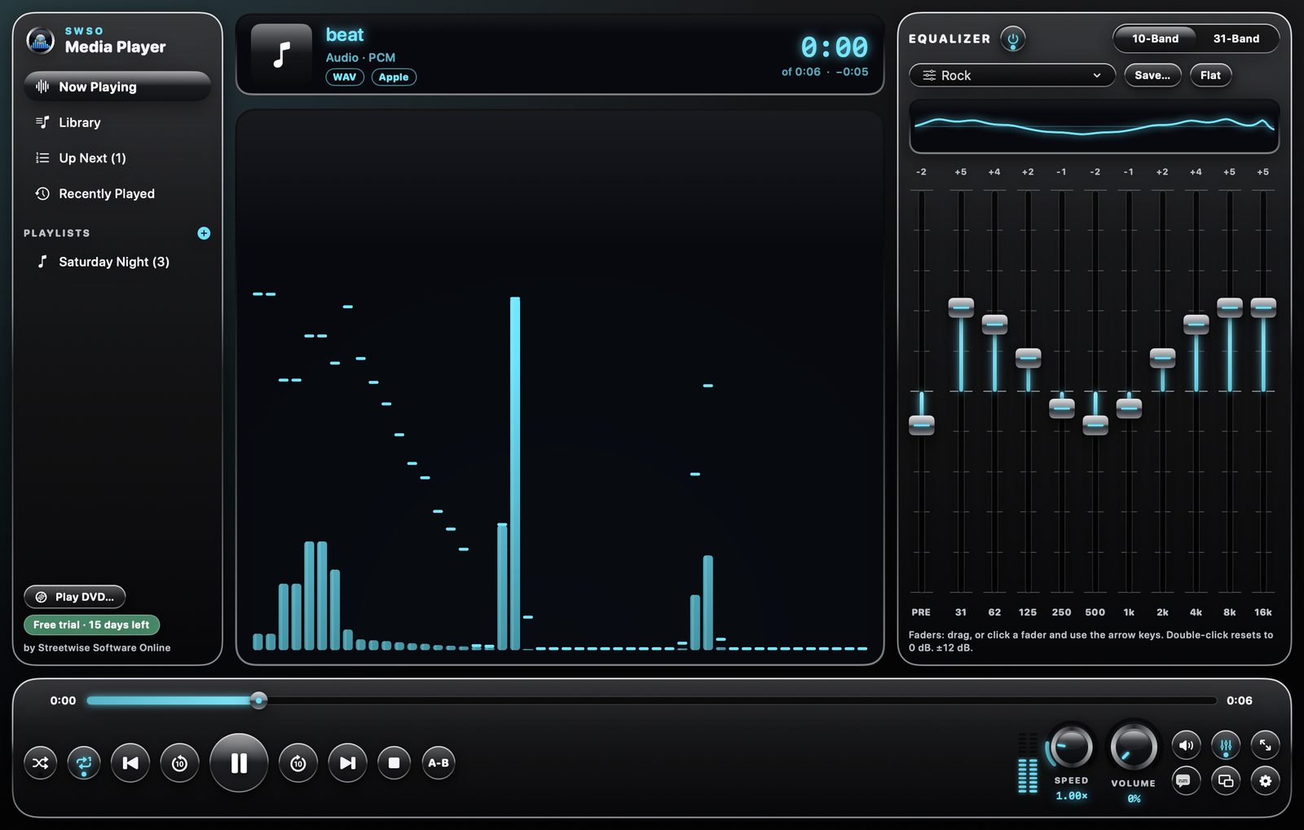Switch to 31-Band equalizer
Viewport: 1304px width, 830px height.
pyautogui.click(x=1236, y=38)
